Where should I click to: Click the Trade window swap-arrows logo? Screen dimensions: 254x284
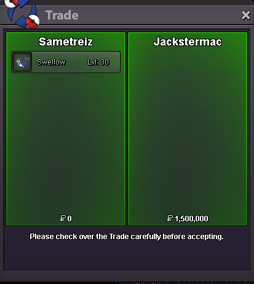tap(22, 13)
